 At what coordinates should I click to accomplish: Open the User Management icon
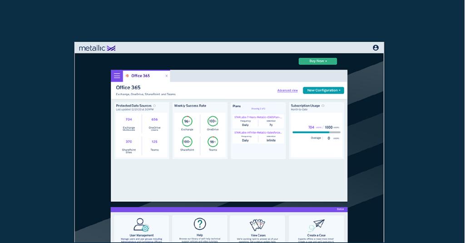[141, 225]
